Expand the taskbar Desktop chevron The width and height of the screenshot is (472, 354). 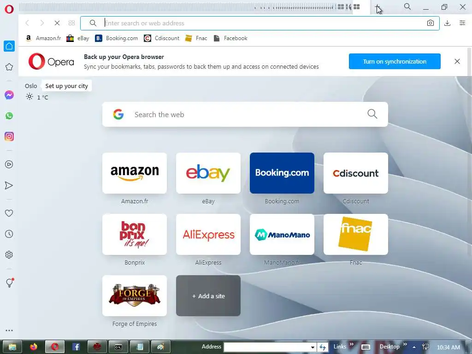[x=405, y=344]
